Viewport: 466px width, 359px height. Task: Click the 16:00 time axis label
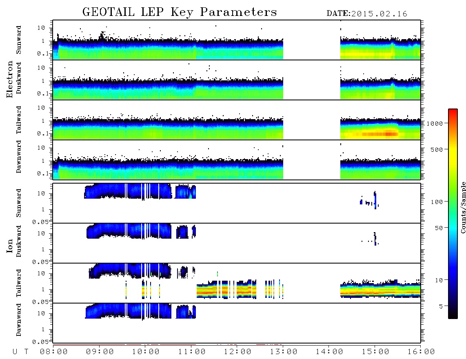click(421, 352)
